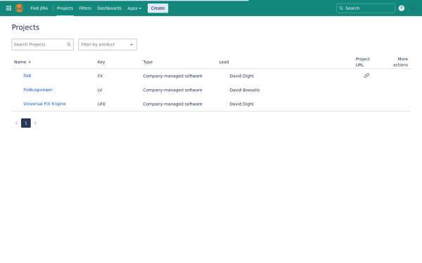Viewport: 422px width, 263px height.
Task: Sort by the Name column header
Action: tap(20, 62)
